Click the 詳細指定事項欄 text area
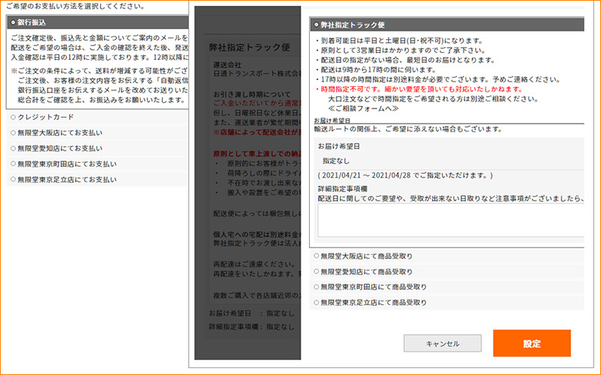 coord(453,221)
